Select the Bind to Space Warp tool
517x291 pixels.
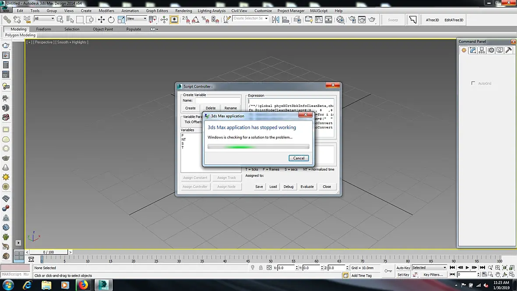click(x=27, y=20)
